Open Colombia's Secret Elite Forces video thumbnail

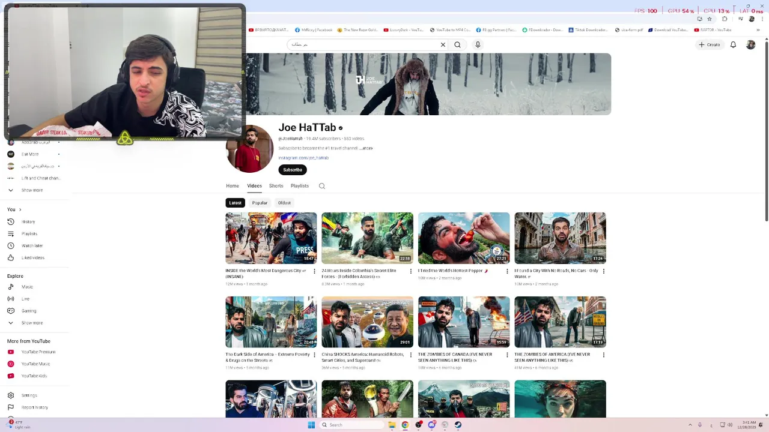point(367,238)
